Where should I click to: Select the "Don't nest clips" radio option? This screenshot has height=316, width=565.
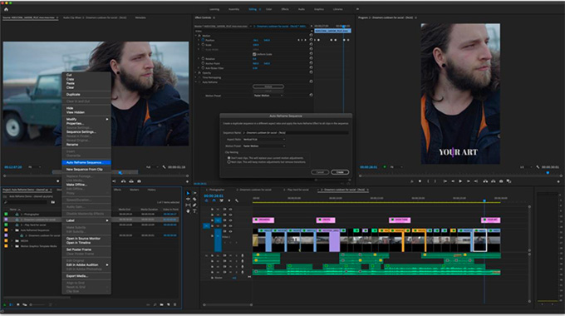pos(228,158)
